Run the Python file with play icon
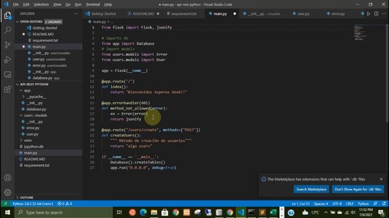Image resolution: width=389 pixels, height=218 pixels. pos(369,13)
